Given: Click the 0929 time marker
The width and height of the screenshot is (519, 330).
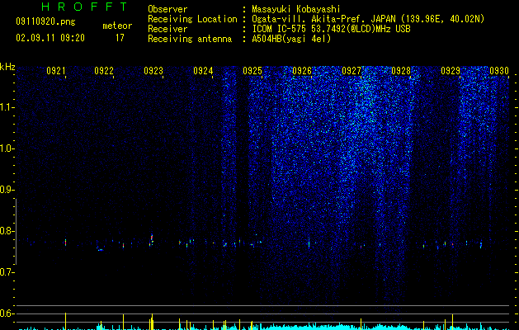Looking at the screenshot, I should point(451,71).
